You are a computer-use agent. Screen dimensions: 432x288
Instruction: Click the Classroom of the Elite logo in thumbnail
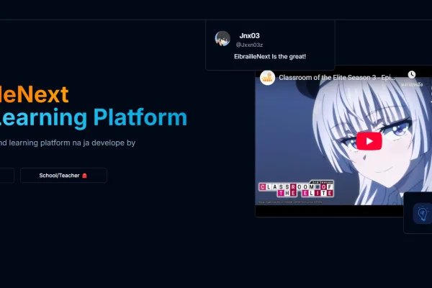[x=296, y=189]
